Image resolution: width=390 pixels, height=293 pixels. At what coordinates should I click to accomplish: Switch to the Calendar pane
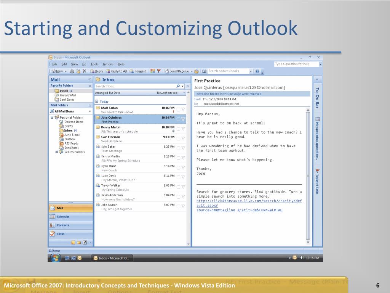[70, 217]
